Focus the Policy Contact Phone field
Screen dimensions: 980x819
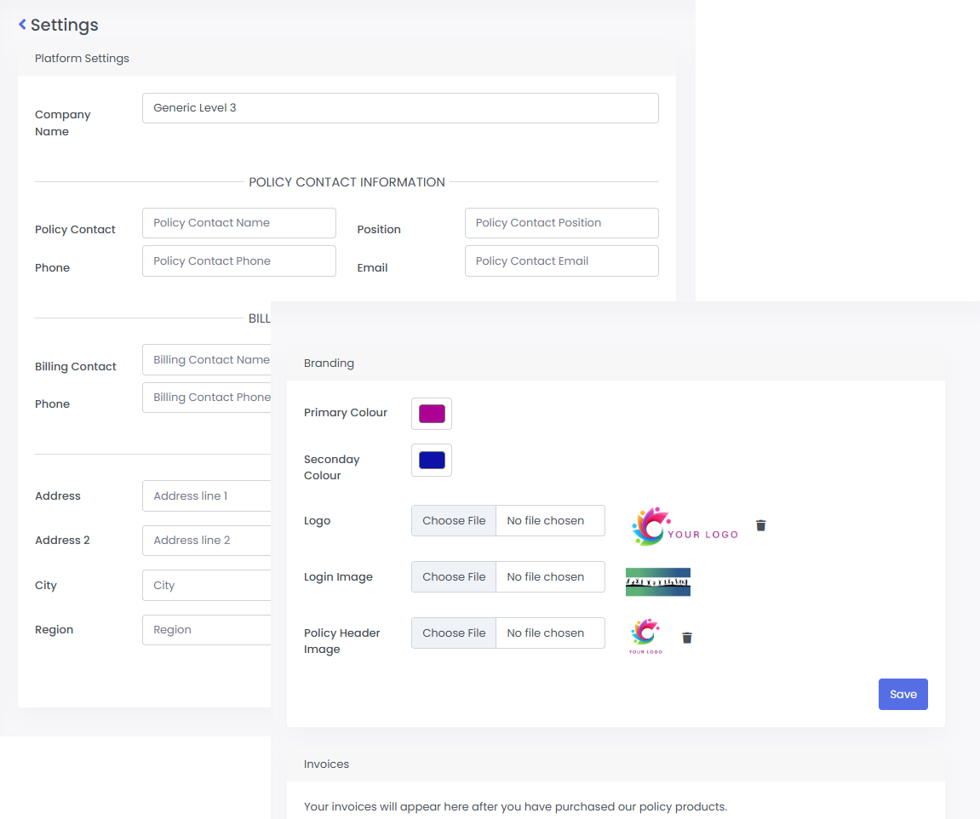pyautogui.click(x=238, y=261)
